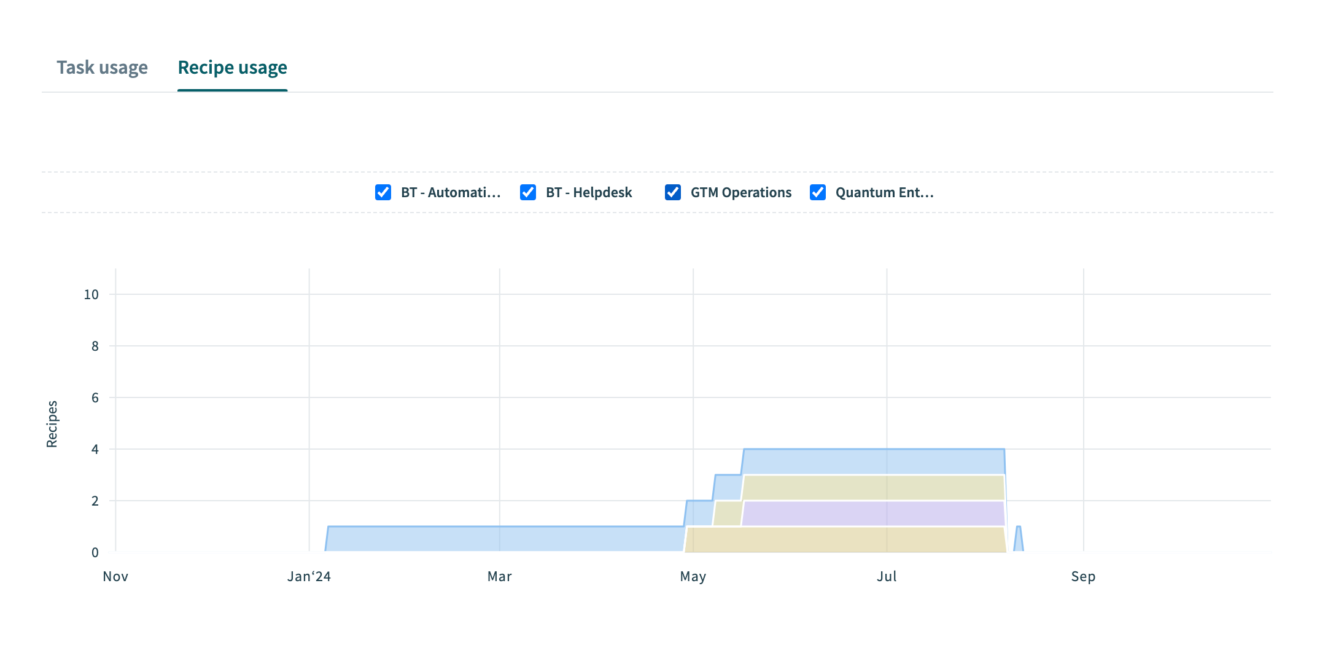
Task: Click the Sep x-axis label
Action: click(x=1083, y=576)
